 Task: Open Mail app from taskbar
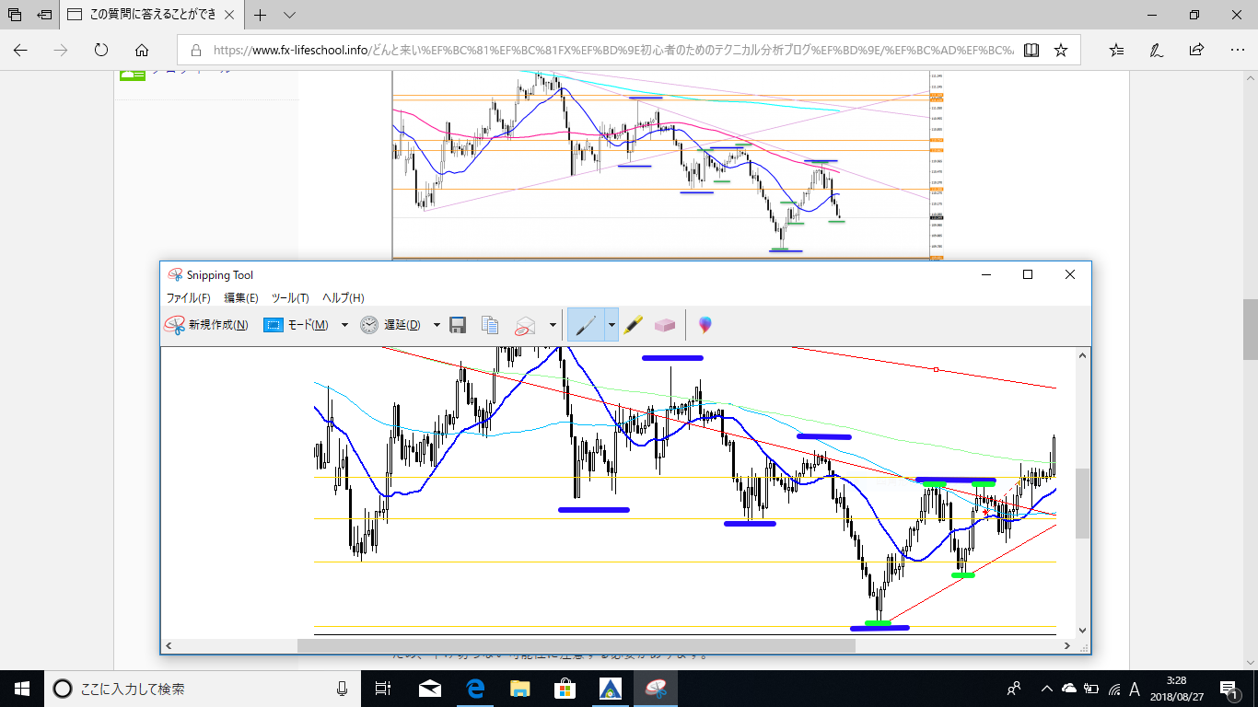click(430, 689)
